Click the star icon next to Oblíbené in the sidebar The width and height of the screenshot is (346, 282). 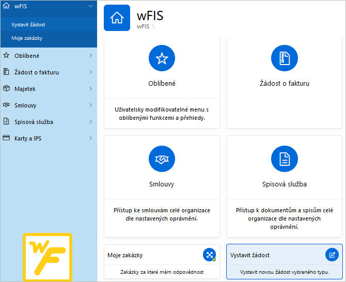(x=6, y=55)
